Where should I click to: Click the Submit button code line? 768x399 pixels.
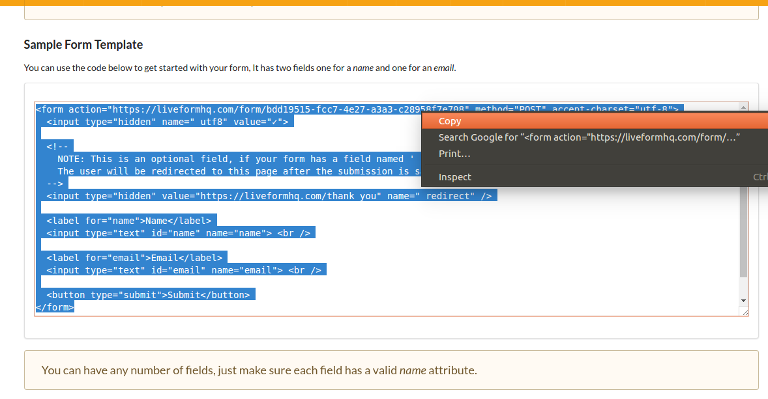click(149, 295)
